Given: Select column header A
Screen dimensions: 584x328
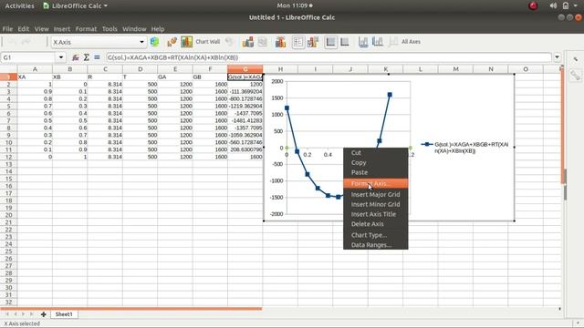Looking at the screenshot, I should click(x=35, y=69).
